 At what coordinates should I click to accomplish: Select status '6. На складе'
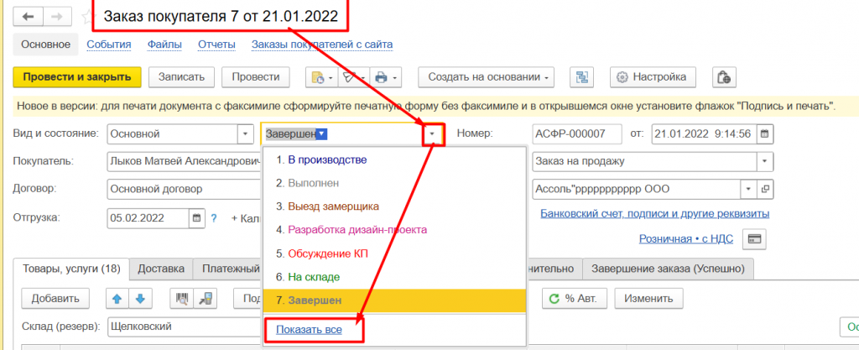pyautogui.click(x=394, y=277)
